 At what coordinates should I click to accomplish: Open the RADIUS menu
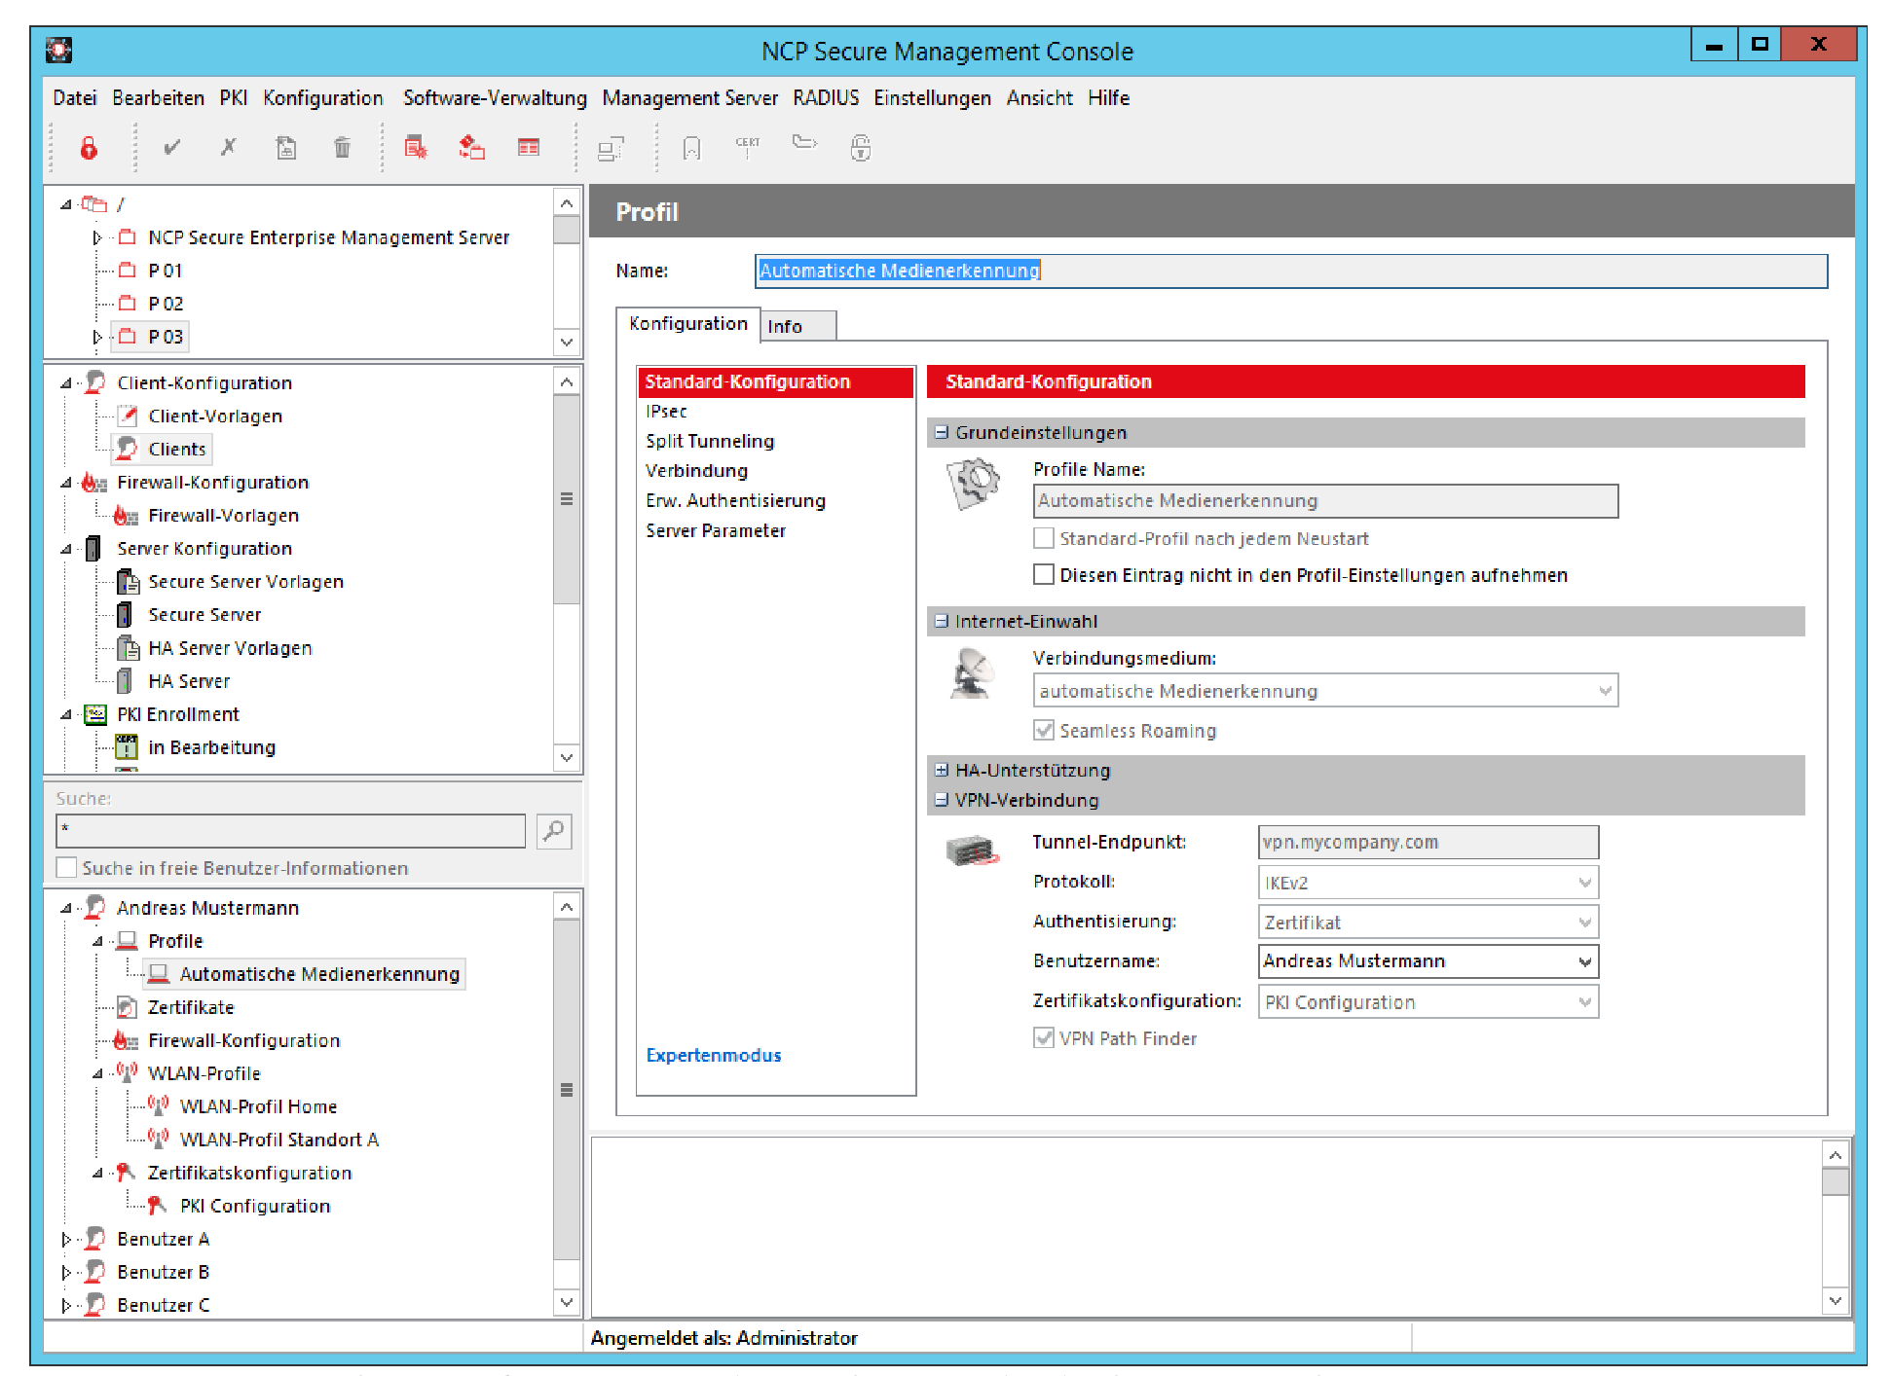(826, 98)
